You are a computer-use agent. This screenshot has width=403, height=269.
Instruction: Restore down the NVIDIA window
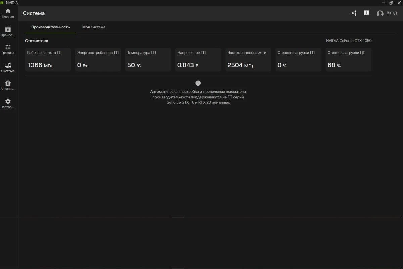[x=391, y=3]
